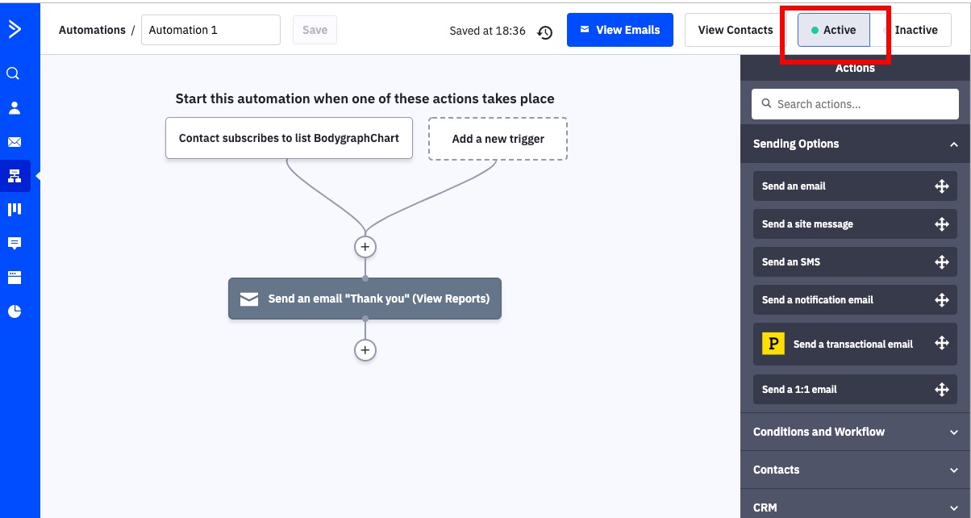
Task: Open the Send an email Thank you step
Action: tap(365, 299)
